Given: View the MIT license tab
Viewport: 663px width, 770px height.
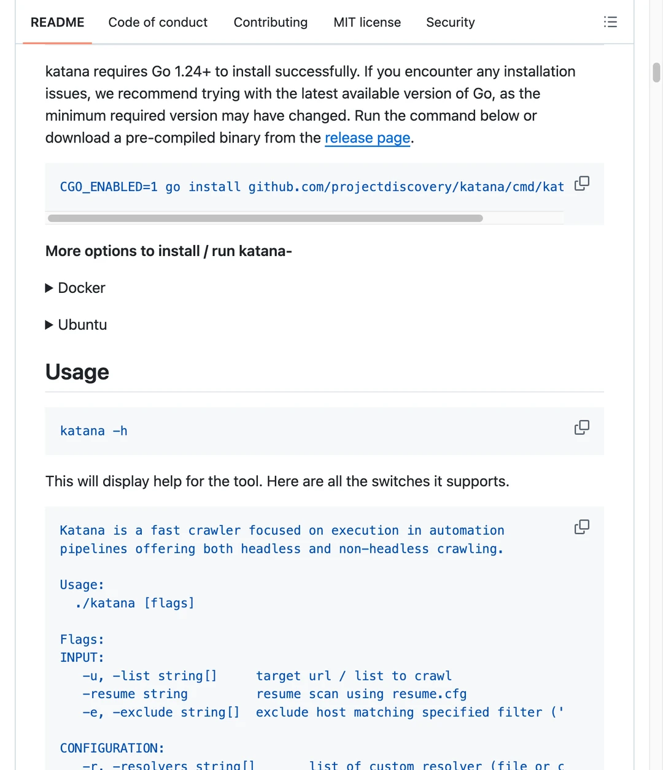Looking at the screenshot, I should point(367,22).
